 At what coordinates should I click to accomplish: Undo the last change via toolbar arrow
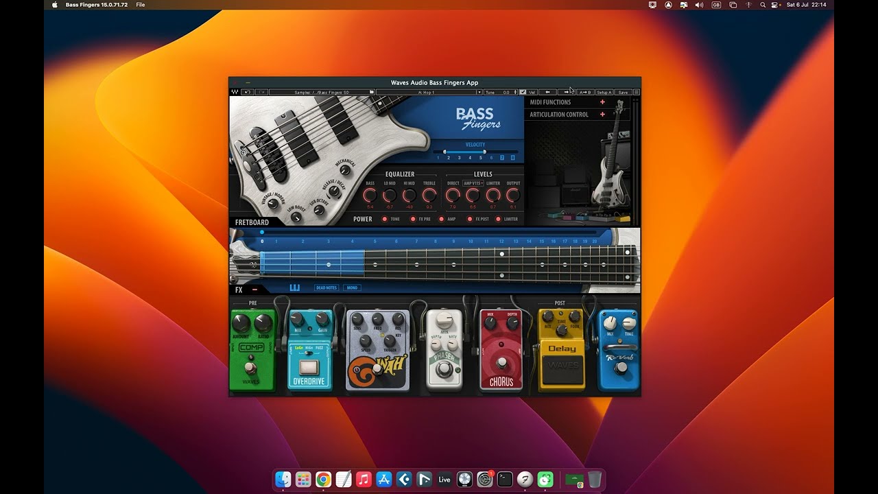coord(248,92)
